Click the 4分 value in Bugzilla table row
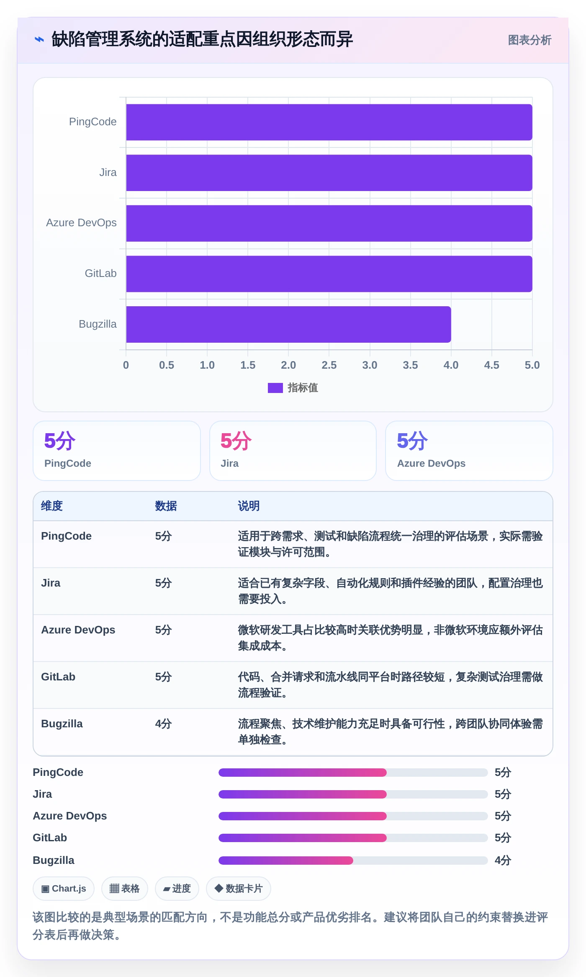This screenshot has height=977, width=586. click(x=163, y=724)
